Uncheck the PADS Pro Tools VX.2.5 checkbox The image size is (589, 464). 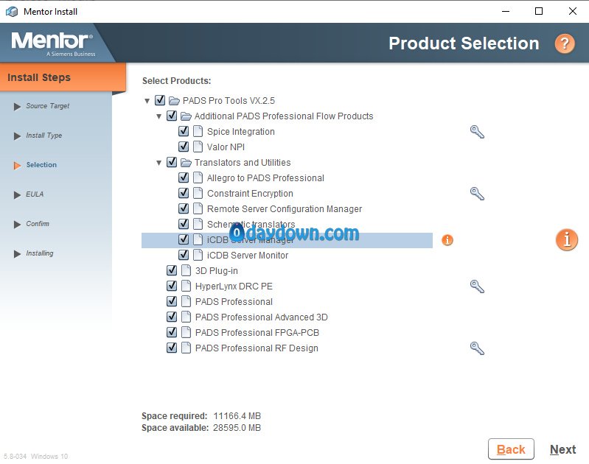tap(160, 100)
